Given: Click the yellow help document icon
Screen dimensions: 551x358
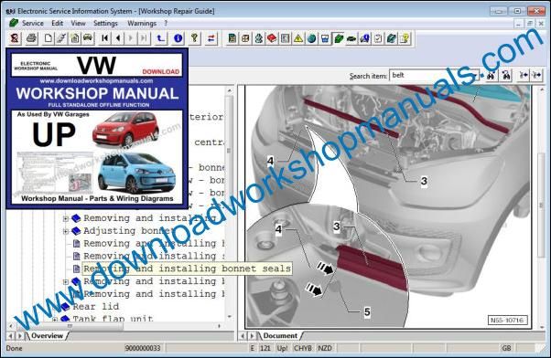Looking at the screenshot, I should pyautogui.click(x=405, y=38).
